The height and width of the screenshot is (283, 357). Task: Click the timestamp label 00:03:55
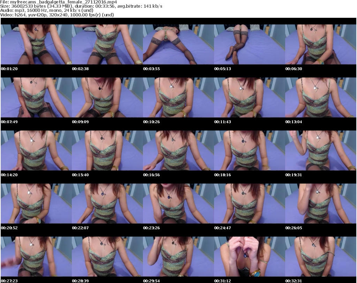[151, 69]
